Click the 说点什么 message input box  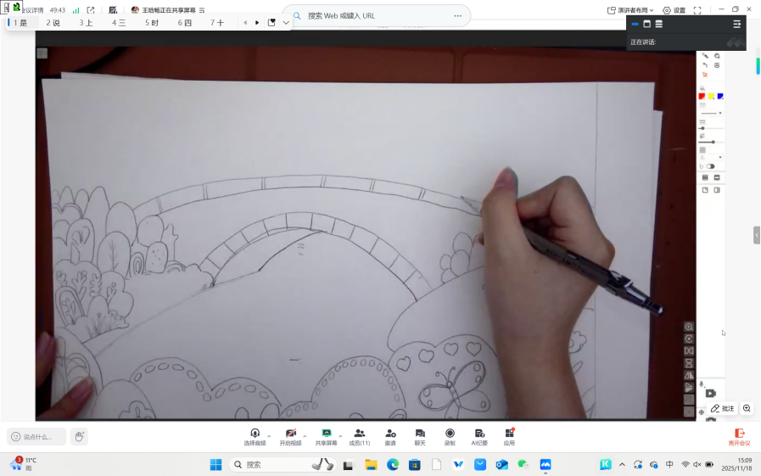36,437
